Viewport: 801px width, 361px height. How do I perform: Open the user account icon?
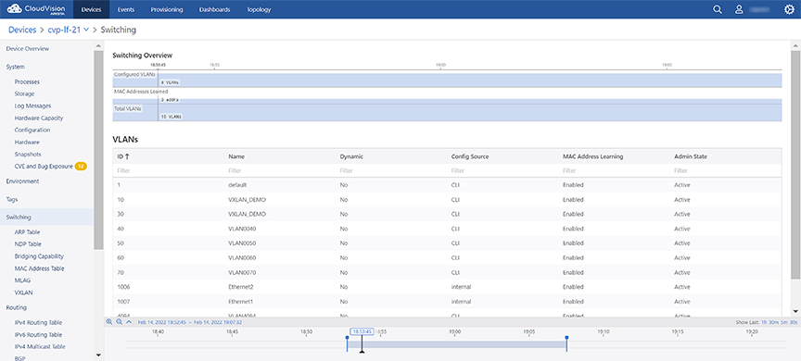(x=739, y=9)
